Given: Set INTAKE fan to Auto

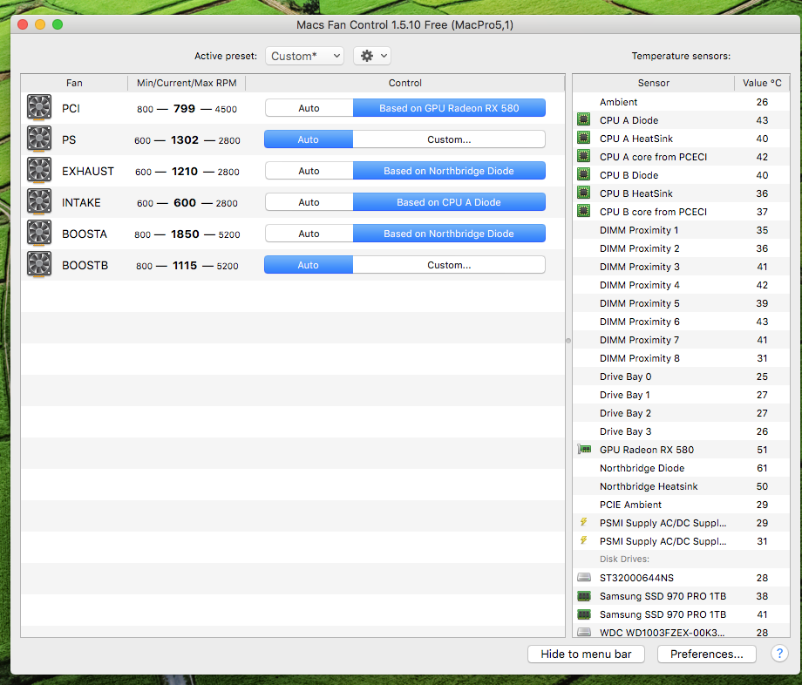Looking at the screenshot, I should 309,202.
